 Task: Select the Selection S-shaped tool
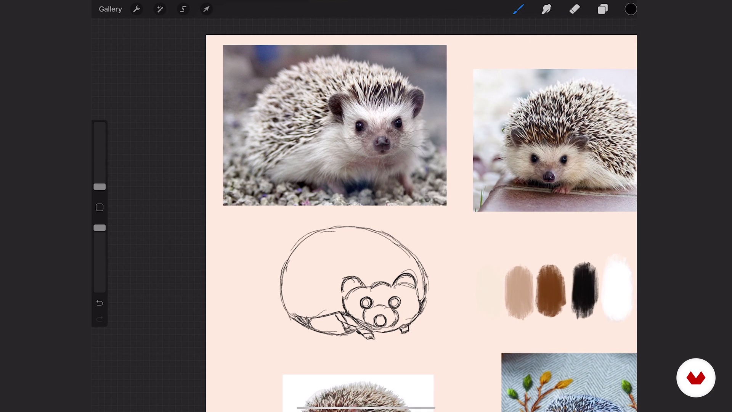tap(183, 9)
